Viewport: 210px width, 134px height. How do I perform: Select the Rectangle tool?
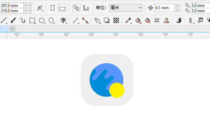coord(32,20)
